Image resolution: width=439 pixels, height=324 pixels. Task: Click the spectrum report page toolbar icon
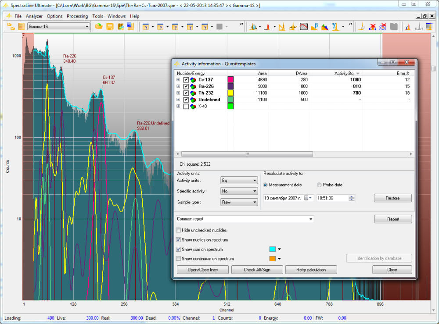pos(130,26)
